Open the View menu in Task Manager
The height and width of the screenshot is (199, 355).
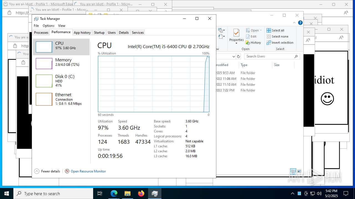[x=62, y=25]
